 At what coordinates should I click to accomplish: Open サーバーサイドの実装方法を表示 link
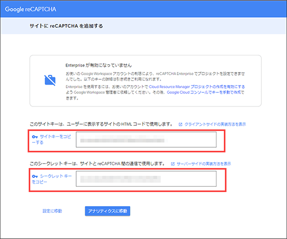point(204,164)
